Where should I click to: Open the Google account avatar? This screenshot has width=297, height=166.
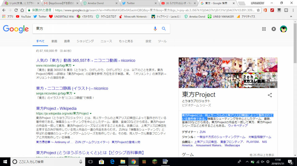[284, 29]
